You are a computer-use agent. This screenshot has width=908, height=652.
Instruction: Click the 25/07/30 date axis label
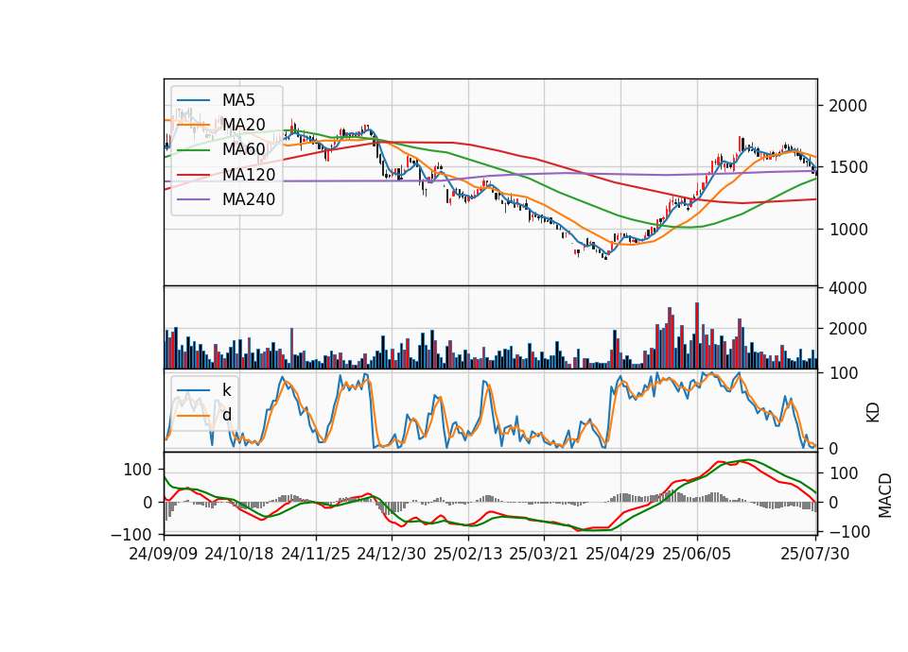[814, 554]
